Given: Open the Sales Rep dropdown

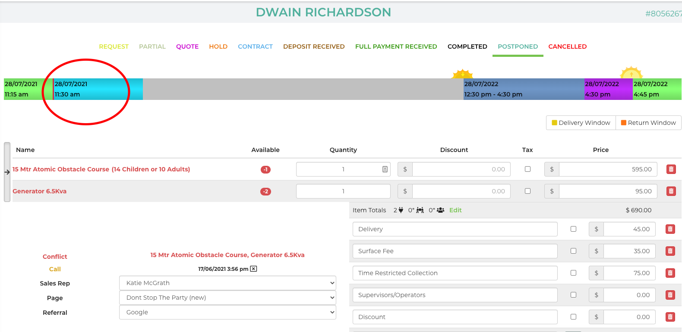Looking at the screenshot, I should tap(227, 283).
